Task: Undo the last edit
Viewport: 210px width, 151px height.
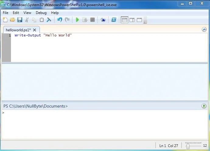Action: pyautogui.click(x=60, y=20)
